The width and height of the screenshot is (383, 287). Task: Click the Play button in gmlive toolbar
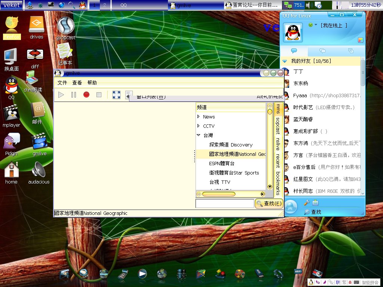click(x=61, y=95)
